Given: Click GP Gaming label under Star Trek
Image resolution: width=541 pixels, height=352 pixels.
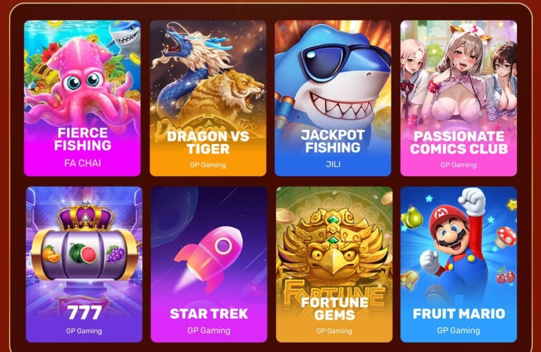Looking at the screenshot, I should coord(209,331).
